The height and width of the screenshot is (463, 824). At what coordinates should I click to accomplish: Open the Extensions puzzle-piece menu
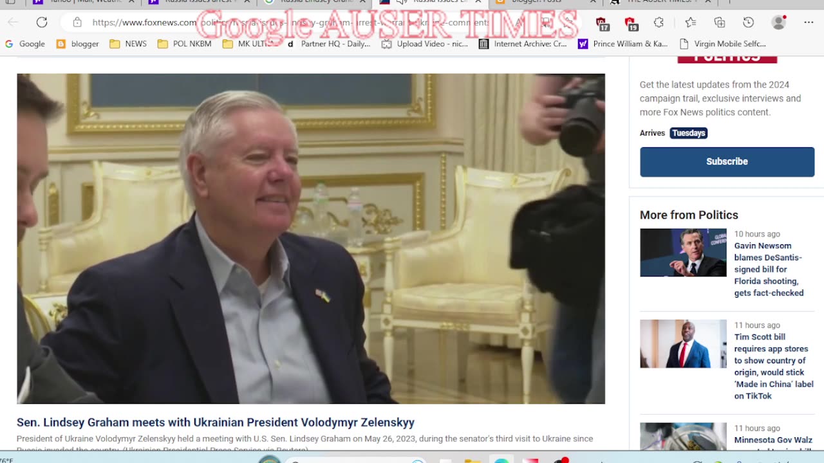659,23
